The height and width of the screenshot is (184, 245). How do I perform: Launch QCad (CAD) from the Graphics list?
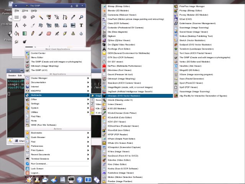pos(209,19)
